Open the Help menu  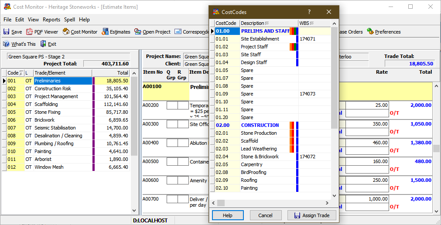(84, 20)
